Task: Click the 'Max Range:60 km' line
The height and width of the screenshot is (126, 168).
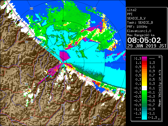Action: tap(141, 35)
